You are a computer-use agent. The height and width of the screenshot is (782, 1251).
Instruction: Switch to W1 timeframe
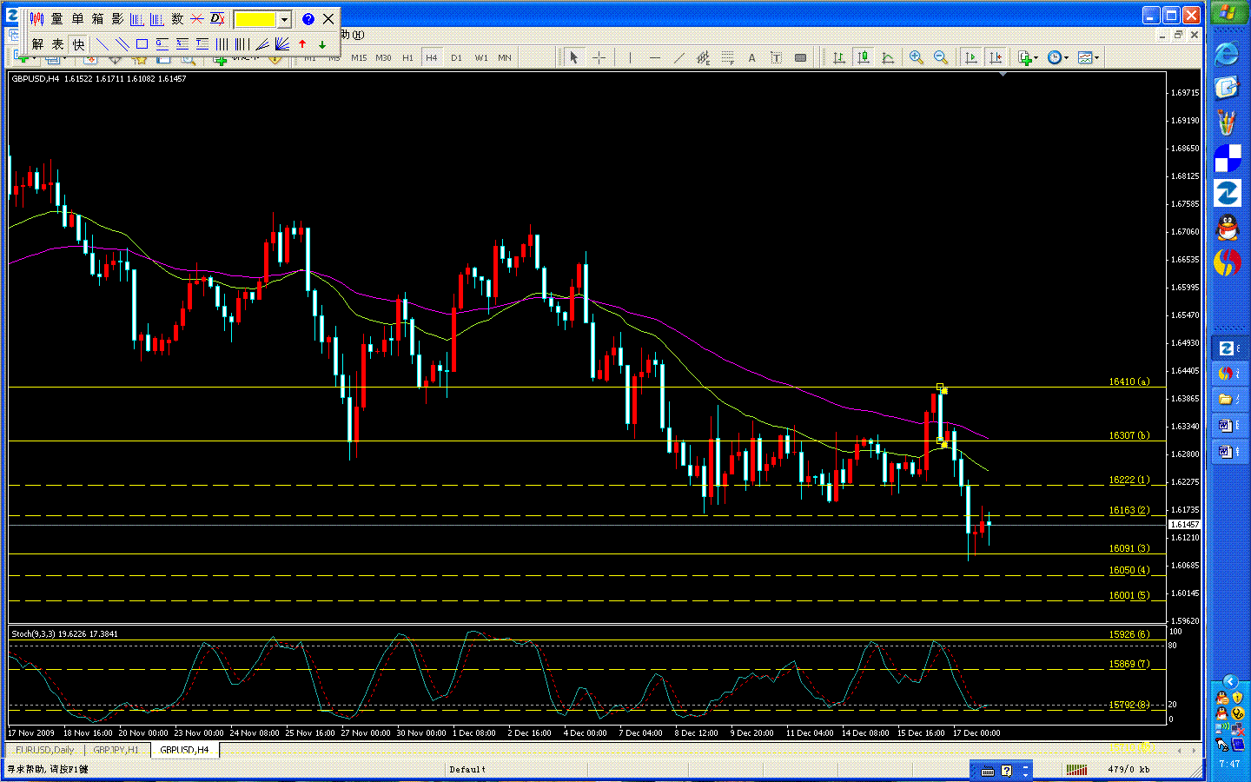tap(481, 58)
